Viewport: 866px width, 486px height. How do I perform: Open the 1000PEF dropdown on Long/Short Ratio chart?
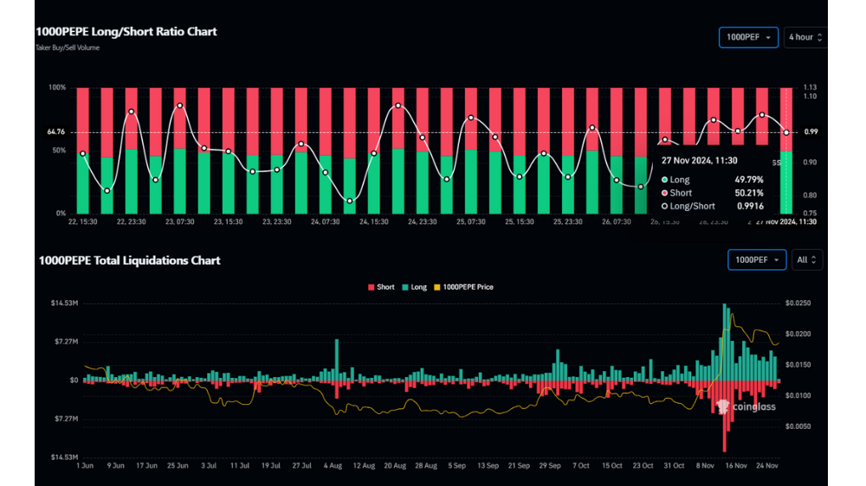click(748, 37)
